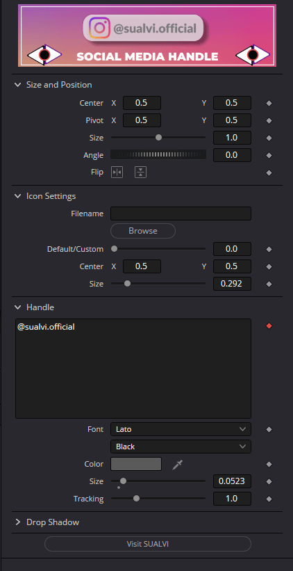Image resolution: width=293 pixels, height=571 pixels.
Task: Toggle keyframe for Size and Position Center
Action: (x=269, y=104)
